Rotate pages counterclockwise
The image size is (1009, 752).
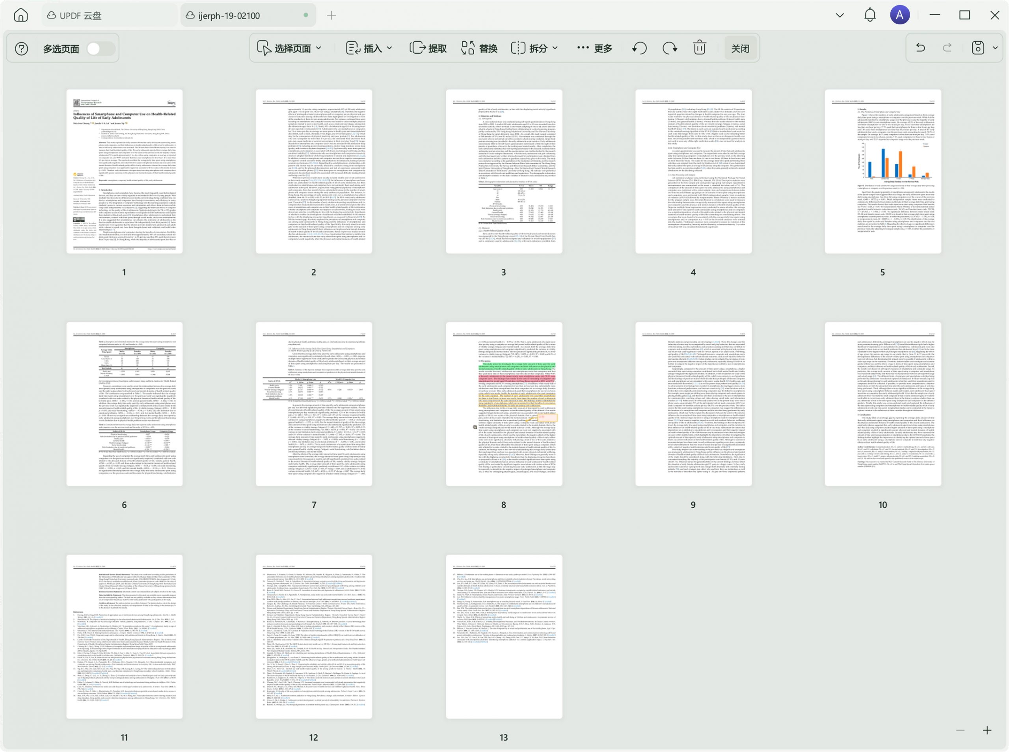(640, 48)
